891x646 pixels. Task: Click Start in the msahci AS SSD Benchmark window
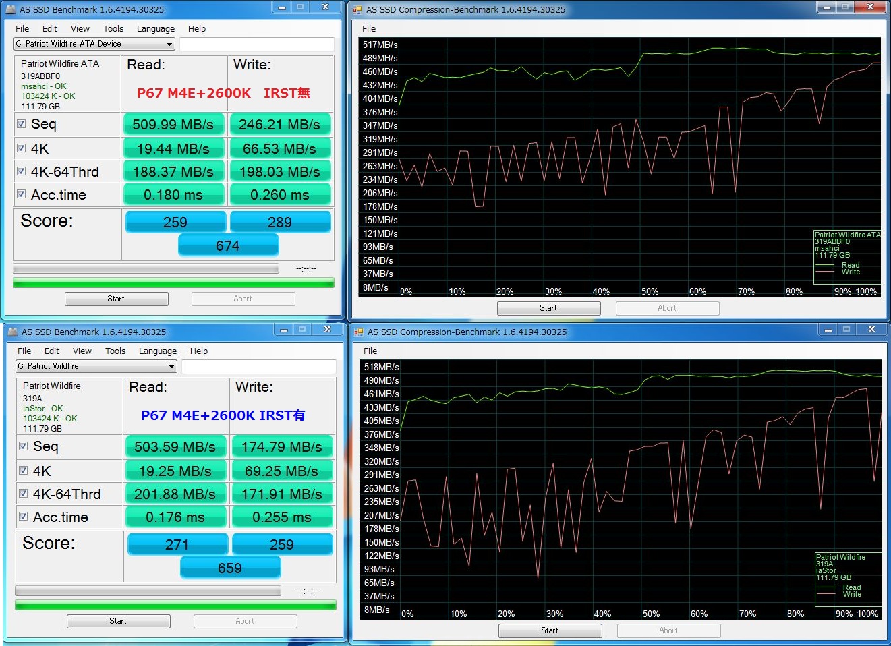click(117, 299)
